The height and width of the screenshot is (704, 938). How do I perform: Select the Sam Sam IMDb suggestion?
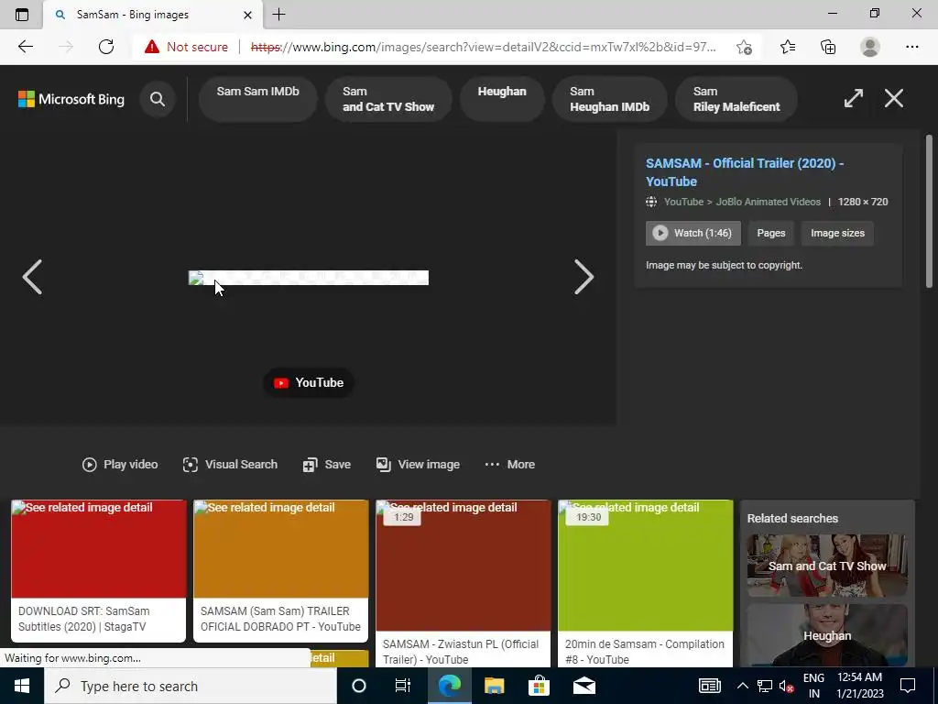click(257, 99)
